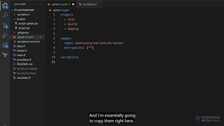Viewport: 224px width, 126px height.
Task: Open data.tf file
Action: coord(21,46)
